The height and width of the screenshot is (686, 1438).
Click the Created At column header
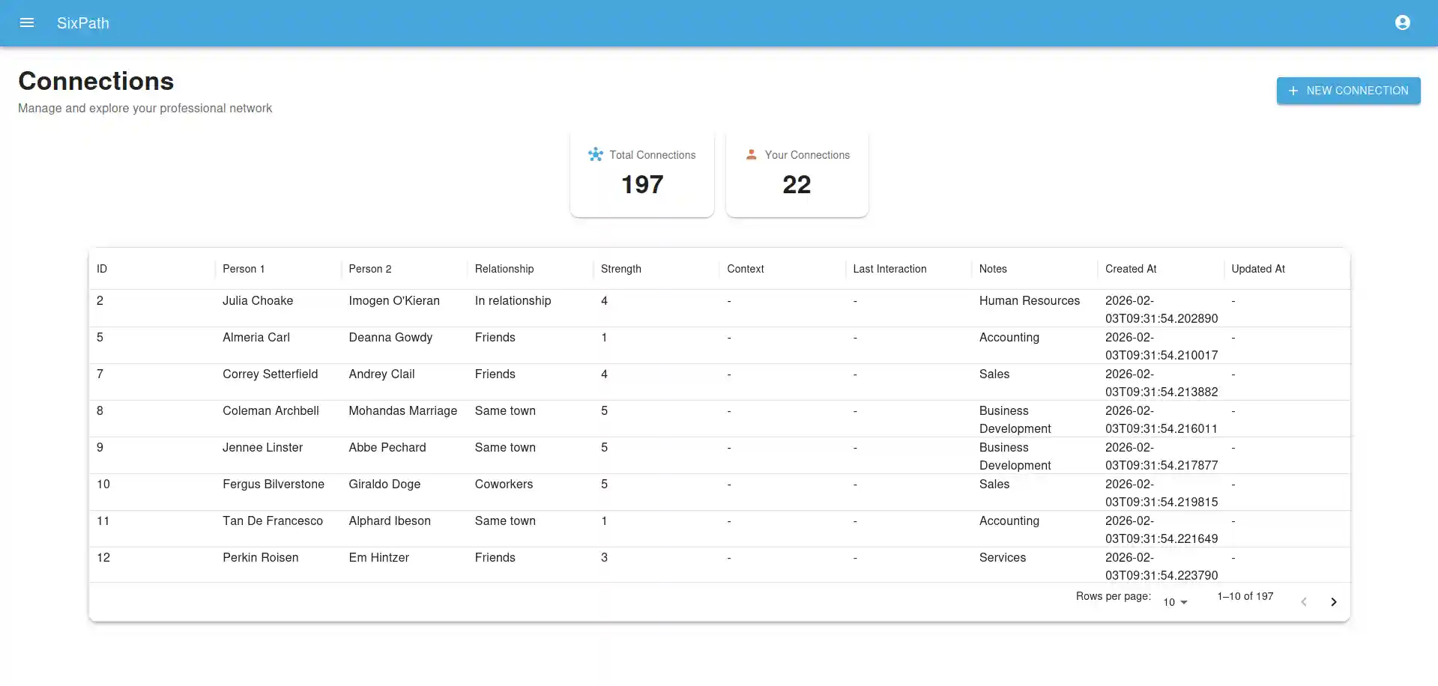click(1131, 269)
